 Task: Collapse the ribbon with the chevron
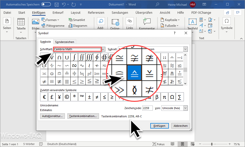pos(241,38)
